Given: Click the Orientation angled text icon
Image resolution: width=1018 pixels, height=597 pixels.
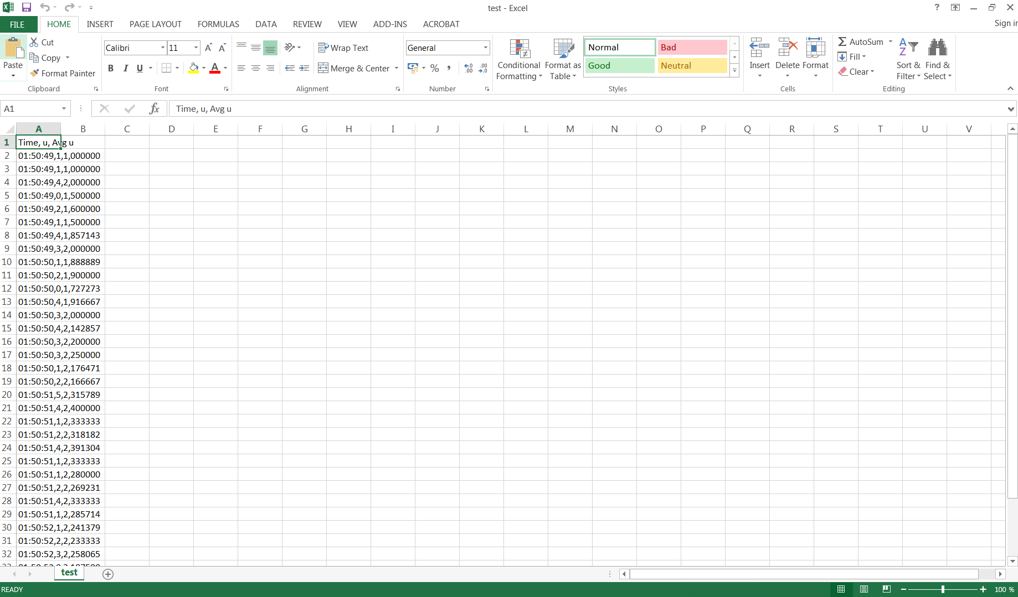Looking at the screenshot, I should point(290,48).
